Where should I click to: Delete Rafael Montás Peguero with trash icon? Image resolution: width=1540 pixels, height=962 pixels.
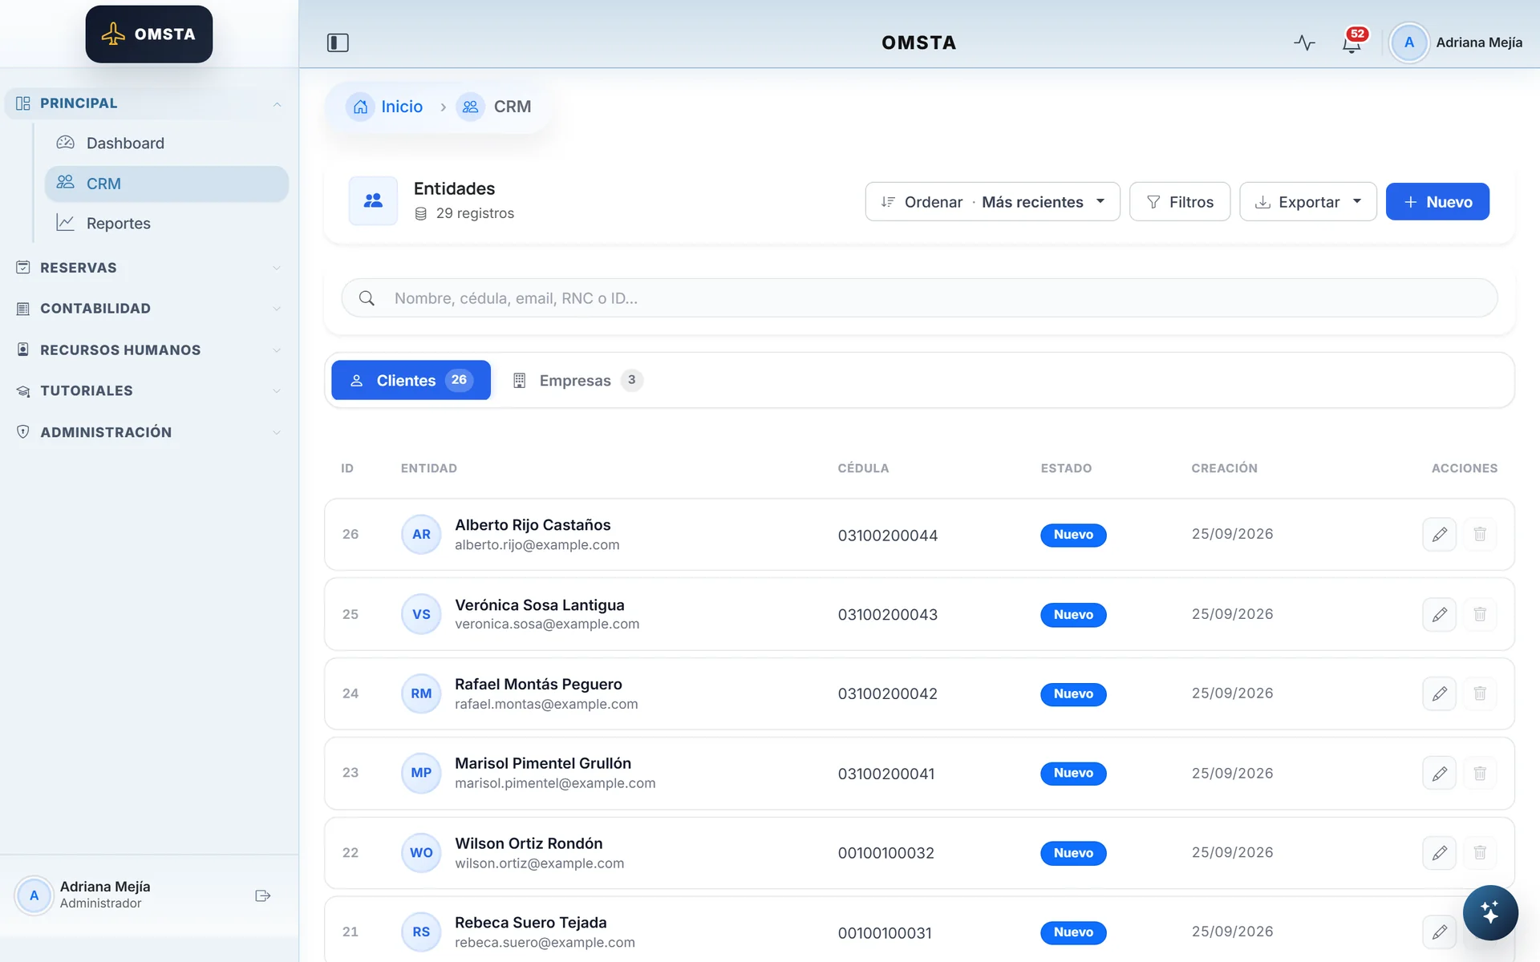(1480, 693)
